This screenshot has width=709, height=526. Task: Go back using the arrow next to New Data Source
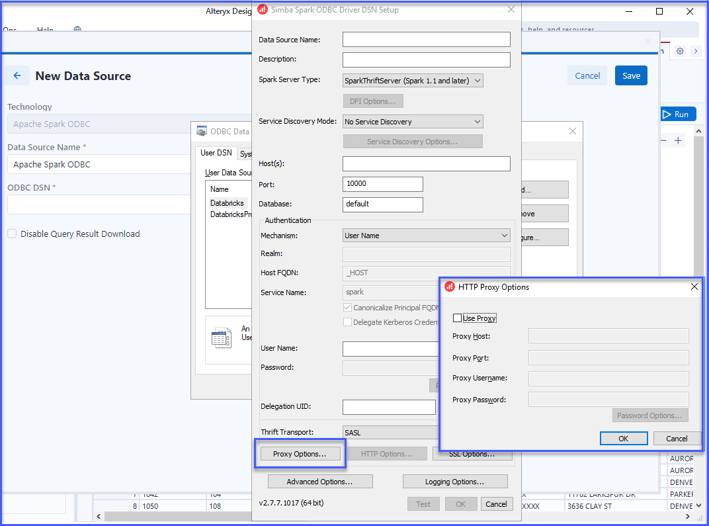17,75
